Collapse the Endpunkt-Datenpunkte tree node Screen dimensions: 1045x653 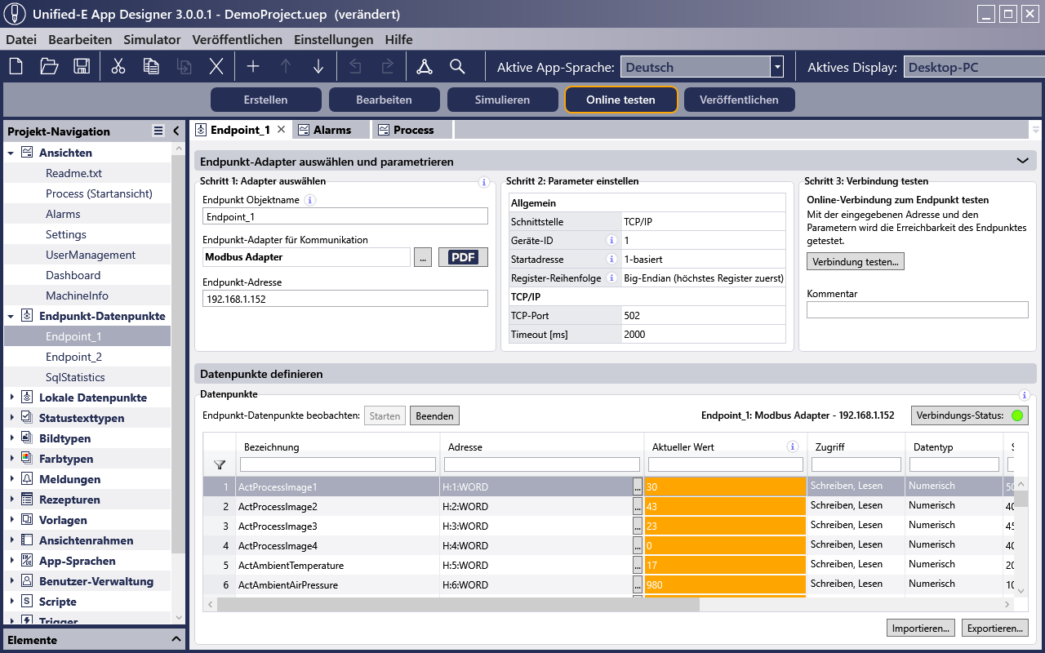coord(11,316)
